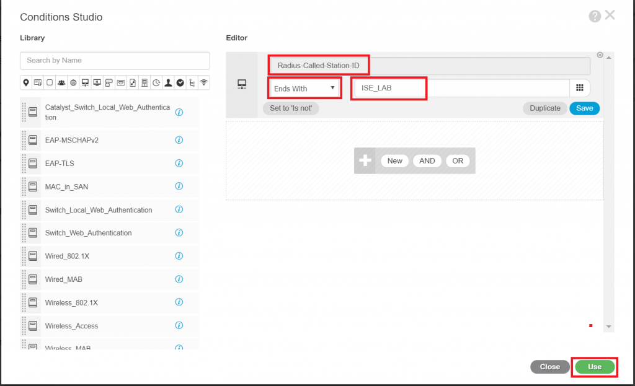
Task: Choose the OR operator
Action: (458, 160)
